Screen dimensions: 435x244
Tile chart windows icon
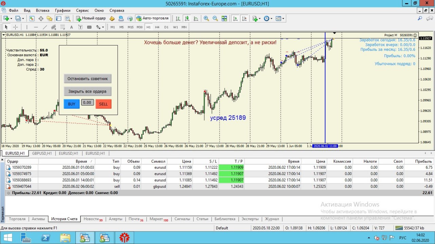click(x=224, y=18)
